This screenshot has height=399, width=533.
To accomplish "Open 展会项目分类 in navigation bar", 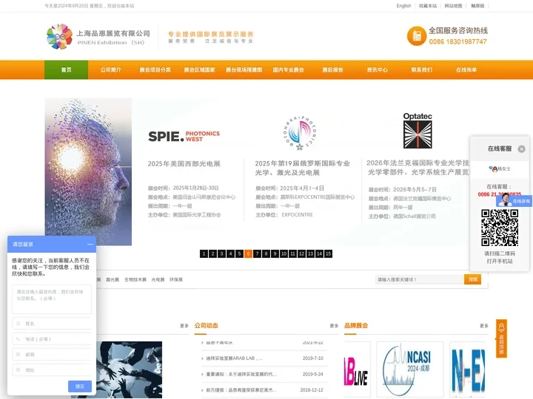I will (x=155, y=70).
